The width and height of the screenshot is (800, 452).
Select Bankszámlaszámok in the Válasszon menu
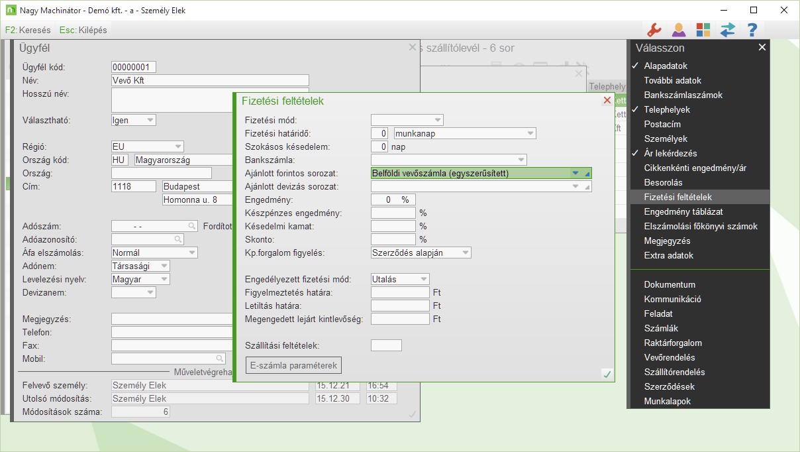click(x=683, y=95)
